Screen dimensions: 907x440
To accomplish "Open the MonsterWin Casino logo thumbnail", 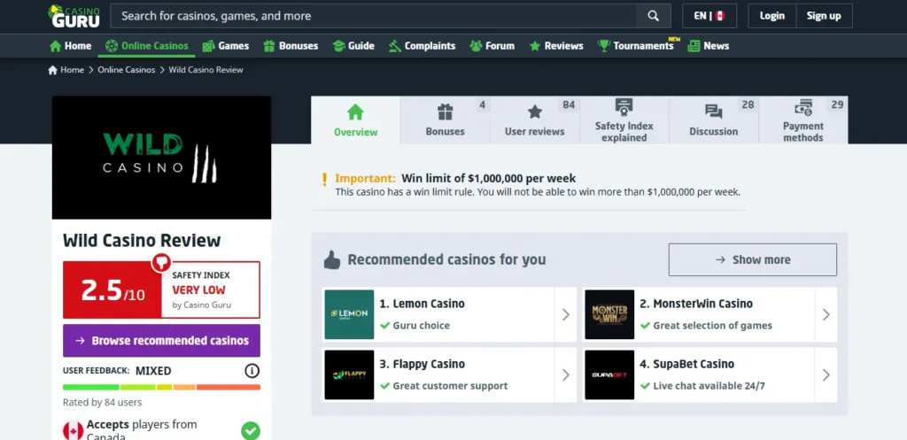I will [x=609, y=314].
